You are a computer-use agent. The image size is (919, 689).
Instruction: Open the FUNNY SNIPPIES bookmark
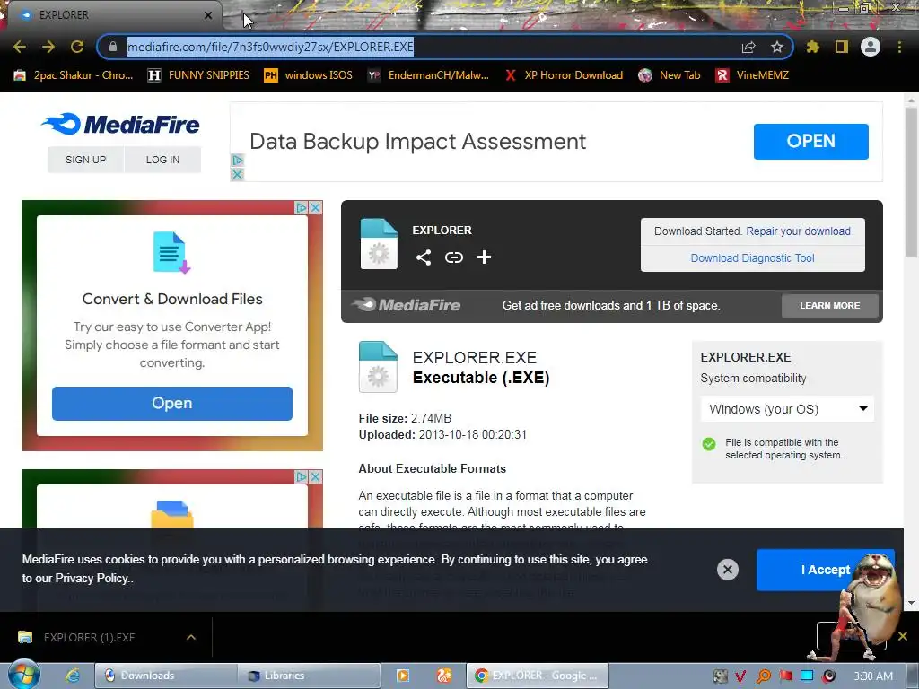(x=198, y=75)
